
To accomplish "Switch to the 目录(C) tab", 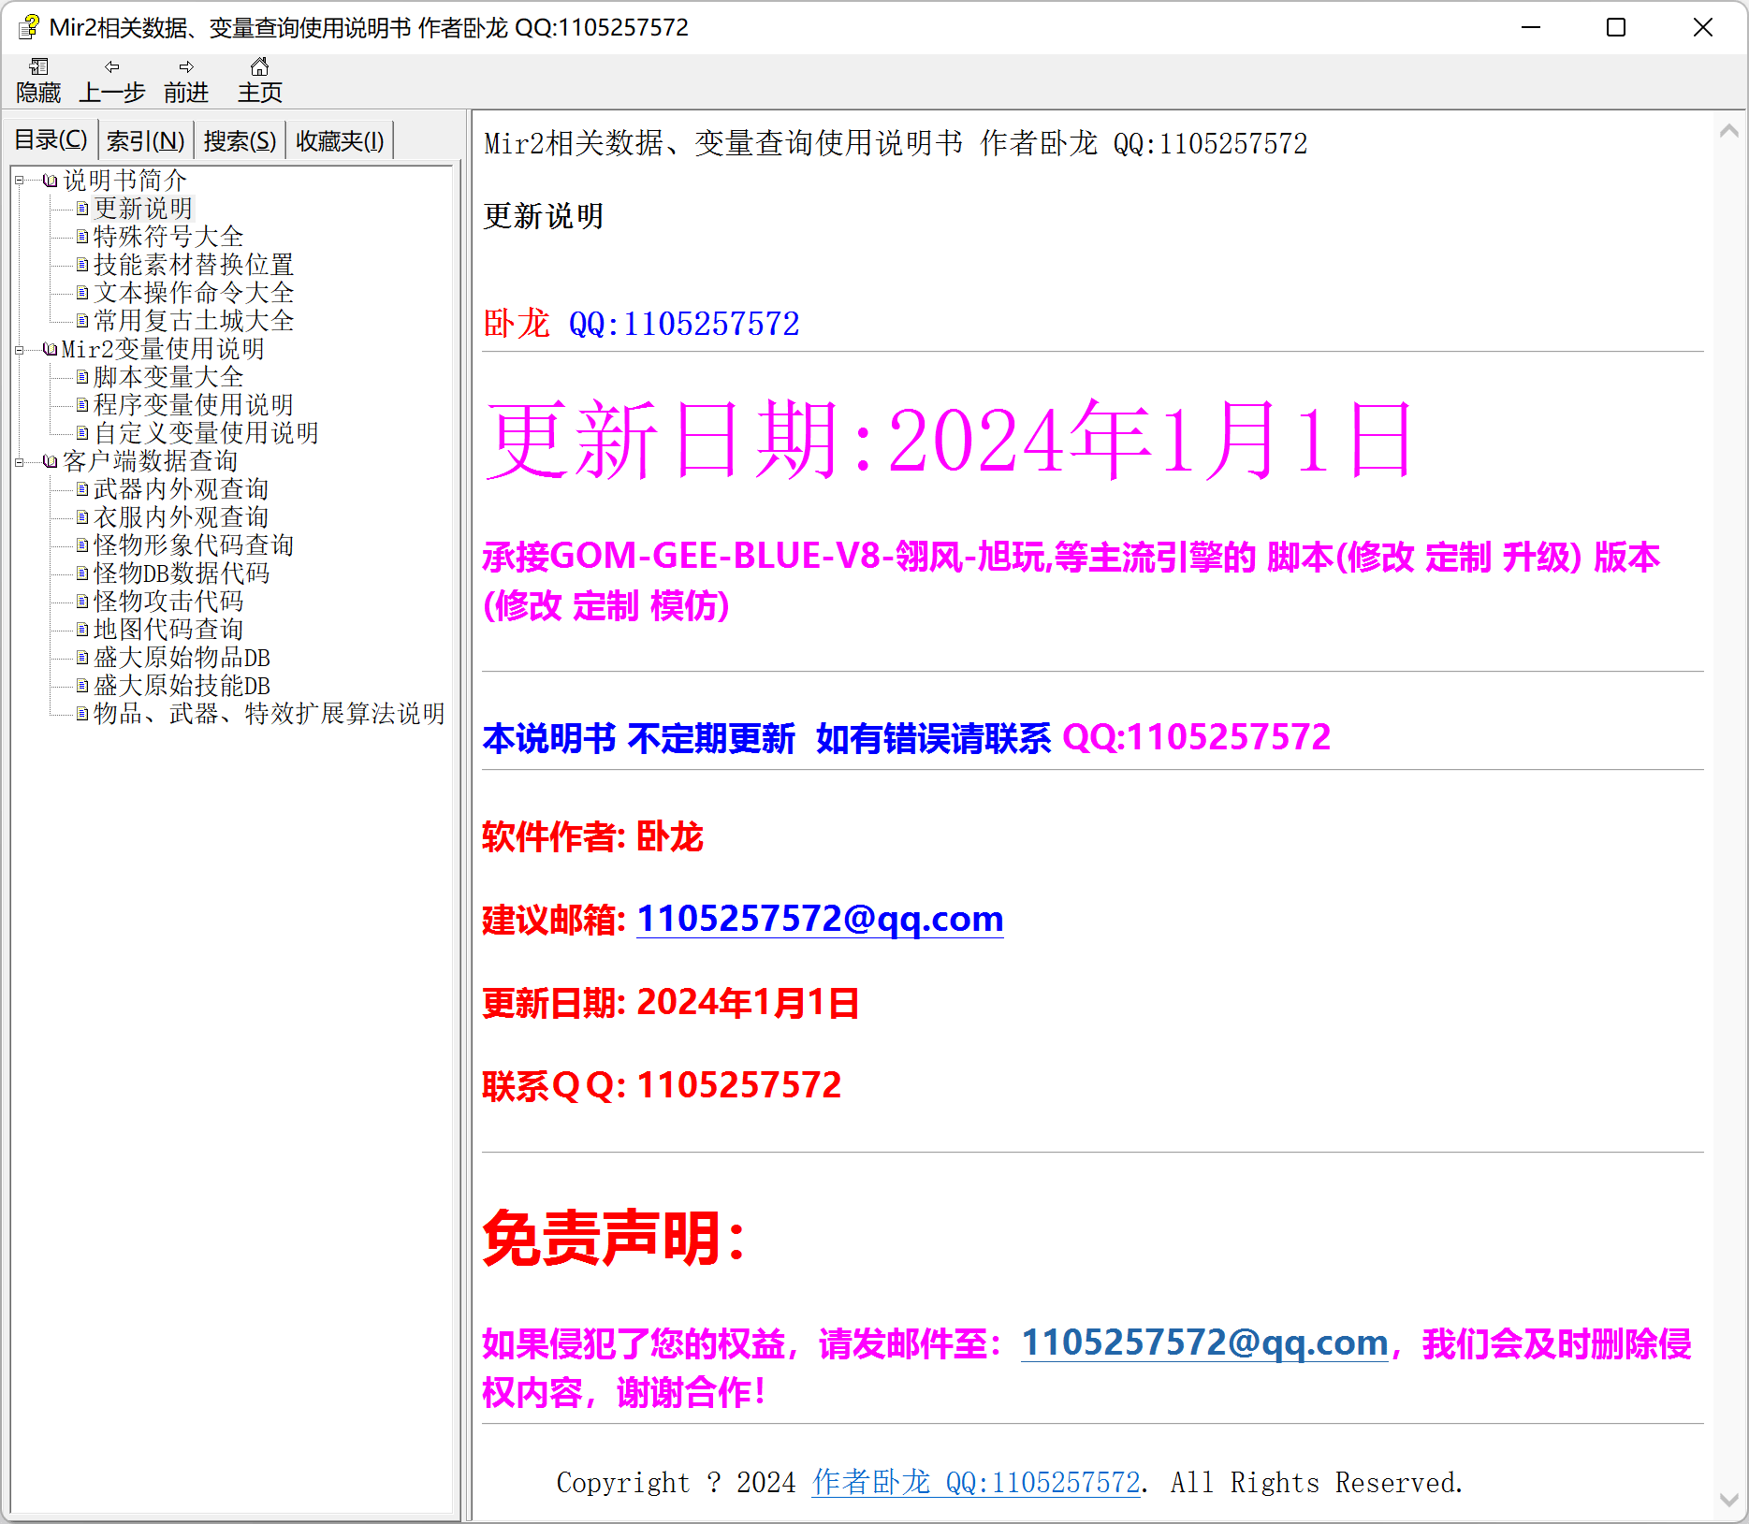I will tap(51, 140).
